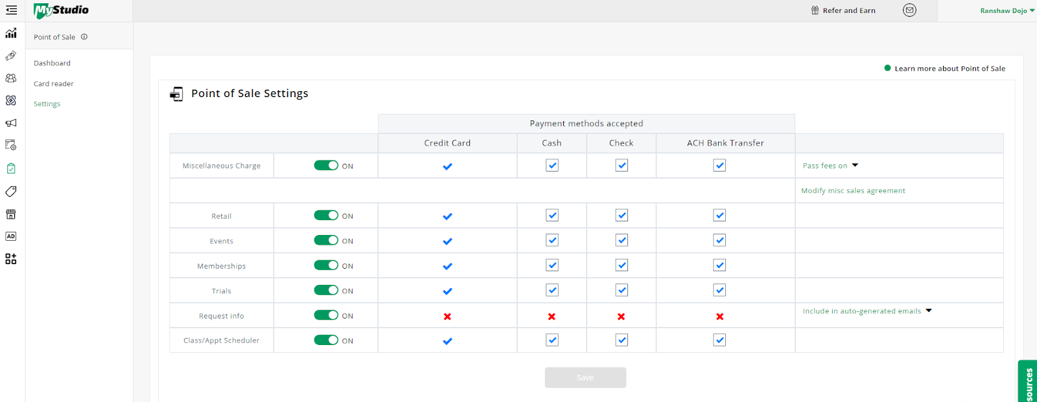Go to Dashboard in Point of Sale menu

(52, 63)
